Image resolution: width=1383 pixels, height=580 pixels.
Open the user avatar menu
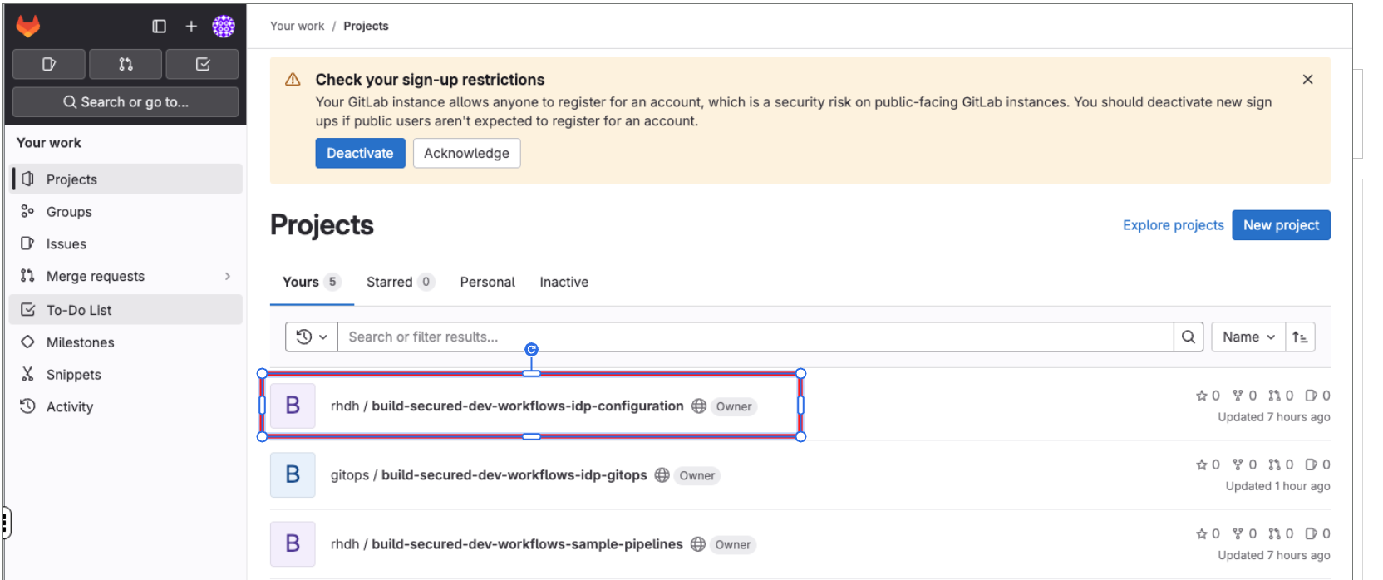(224, 27)
